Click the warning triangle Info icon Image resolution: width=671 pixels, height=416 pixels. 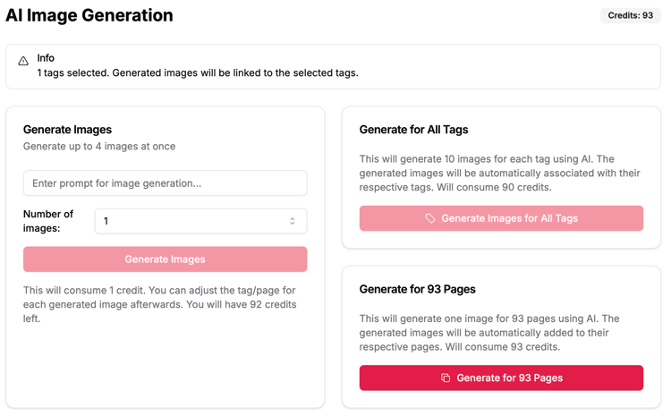23,61
